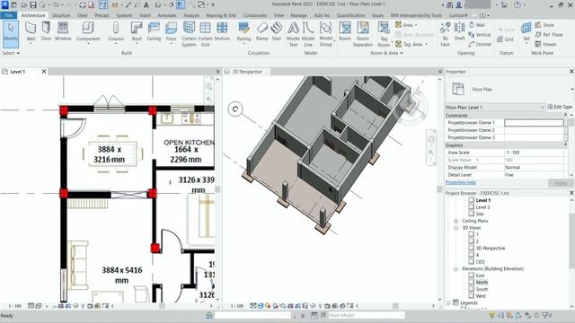Switch to the View ribbon tab

[x=279, y=15]
